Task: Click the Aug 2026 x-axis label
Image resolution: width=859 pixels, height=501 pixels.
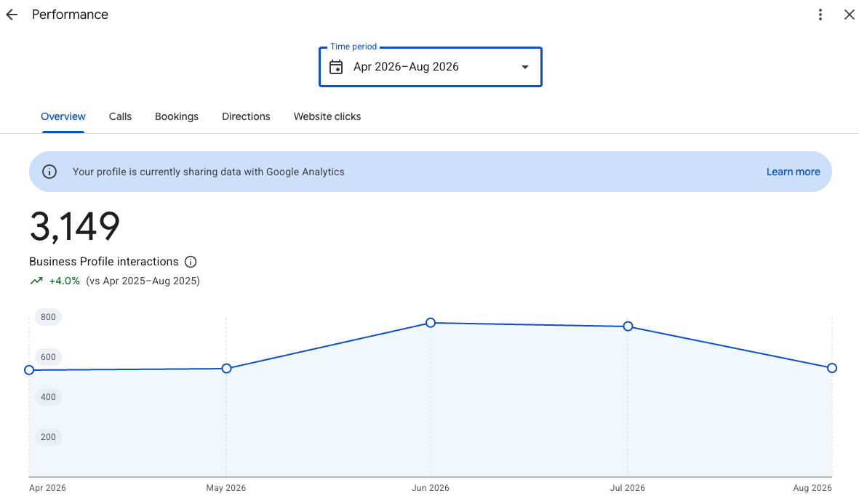Action: pyautogui.click(x=812, y=488)
